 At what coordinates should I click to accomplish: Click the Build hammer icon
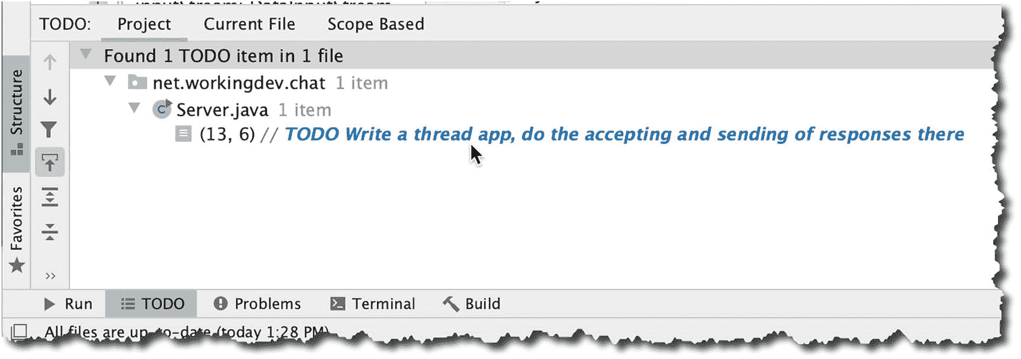tap(450, 304)
